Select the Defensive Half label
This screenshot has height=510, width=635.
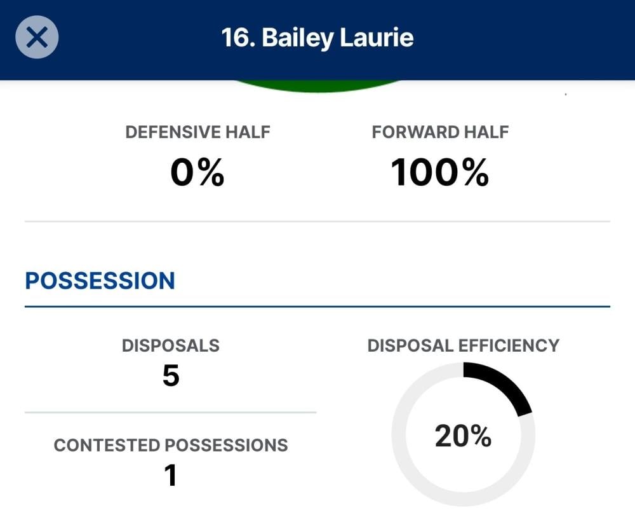[x=197, y=132]
